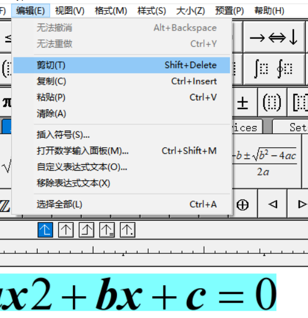
Task: Select the relational-aligned tab stop button
Action: pos(107,230)
